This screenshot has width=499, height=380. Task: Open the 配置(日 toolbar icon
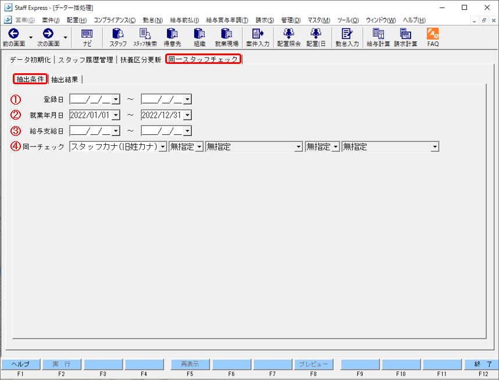click(x=316, y=34)
